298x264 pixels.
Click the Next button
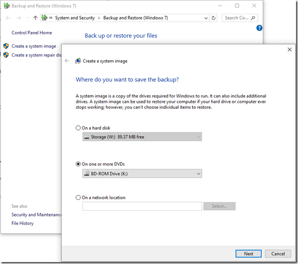pos(248,254)
